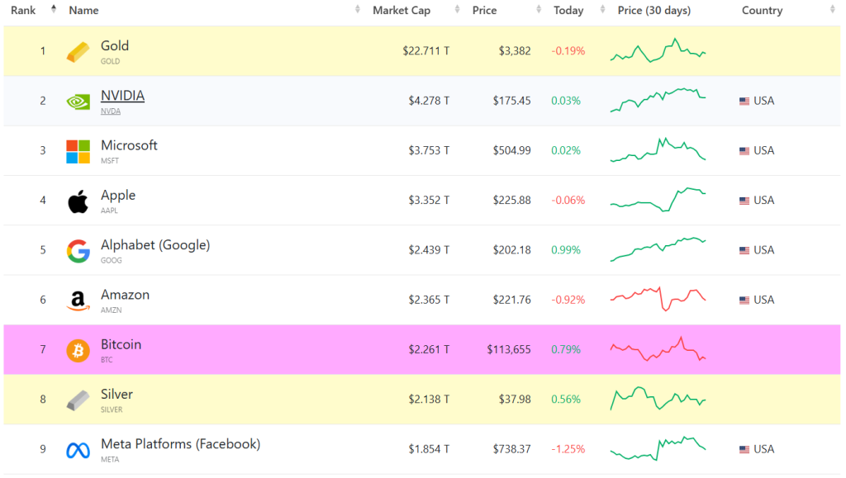
Task: Click the Apple logo icon
Action: pos(78,201)
